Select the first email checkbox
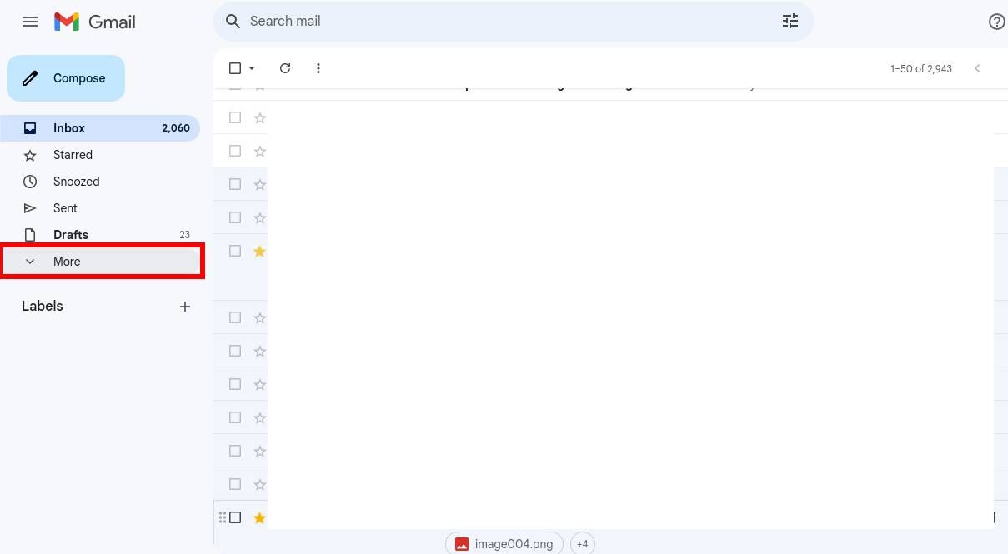Image resolution: width=1008 pixels, height=554 pixels. [234, 117]
